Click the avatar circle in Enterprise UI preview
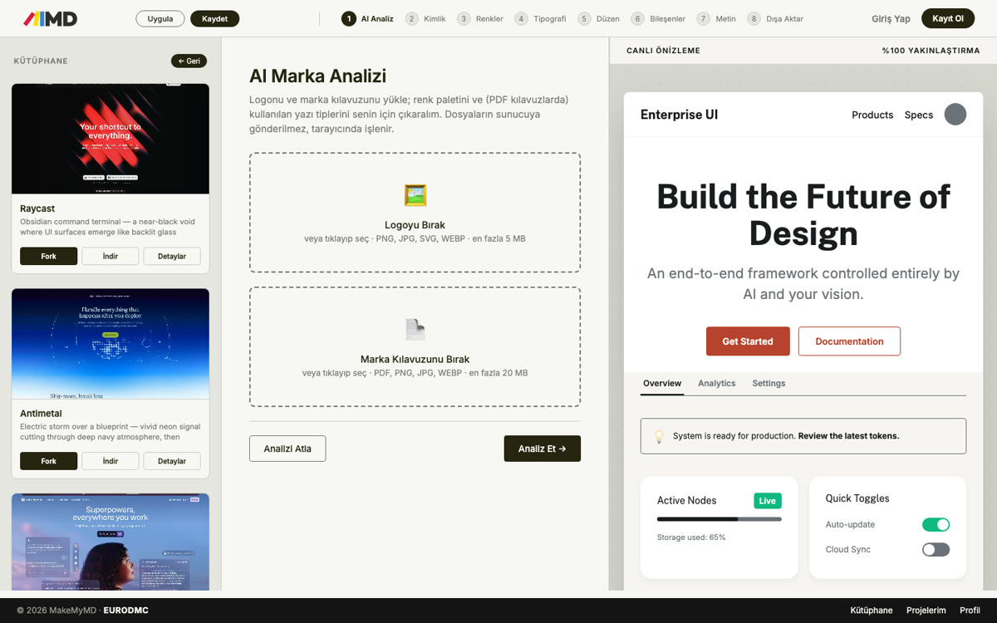 pos(955,115)
